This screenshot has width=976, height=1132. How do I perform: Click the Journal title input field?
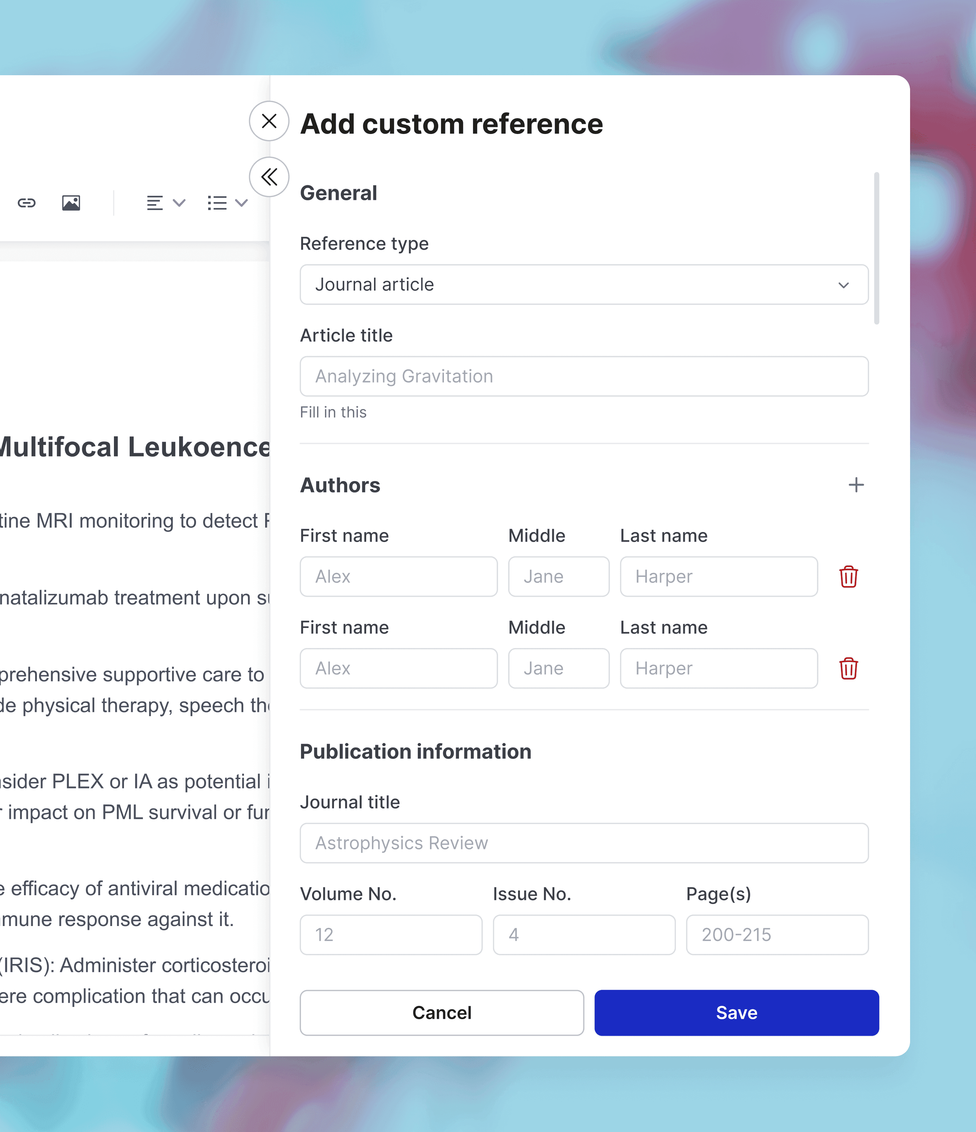(x=584, y=843)
